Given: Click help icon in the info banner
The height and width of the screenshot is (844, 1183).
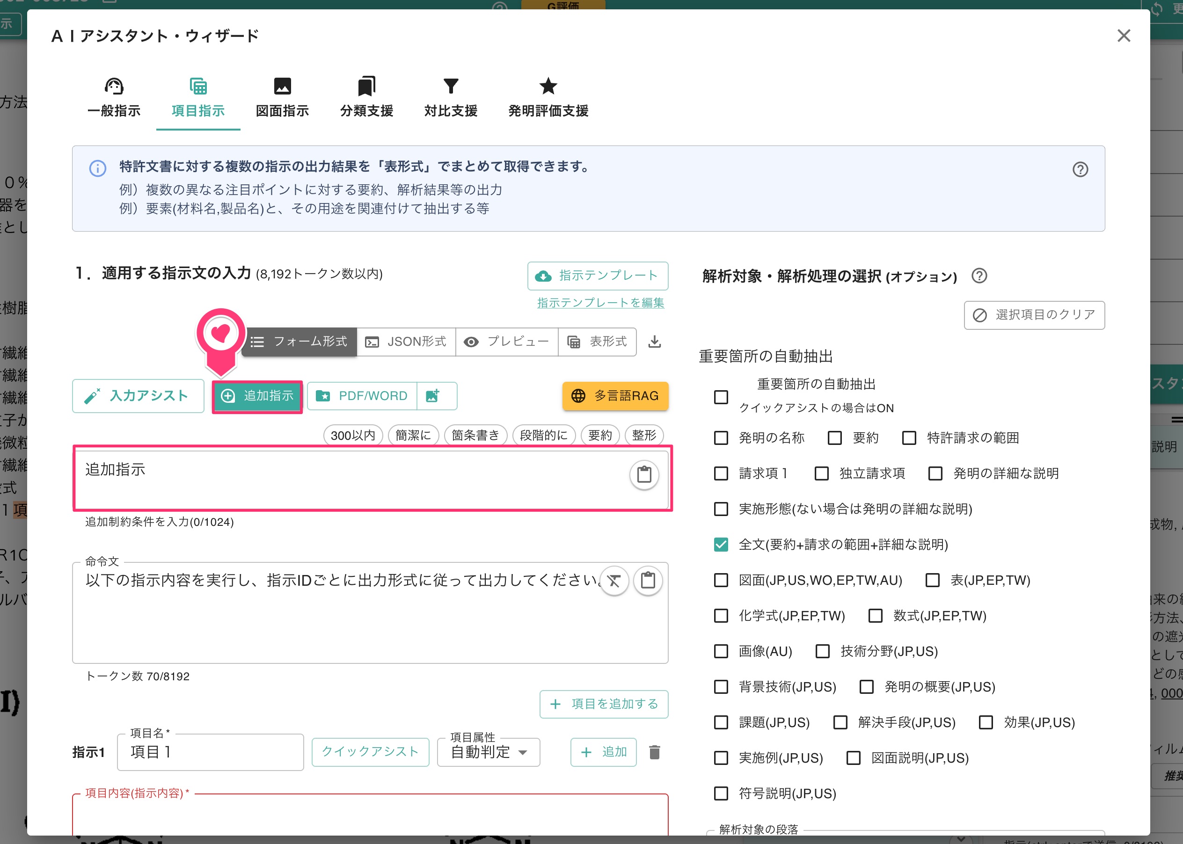Looking at the screenshot, I should 1080,169.
